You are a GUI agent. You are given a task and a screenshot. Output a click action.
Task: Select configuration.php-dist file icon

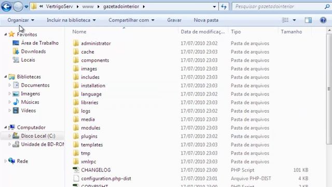click(x=76, y=178)
